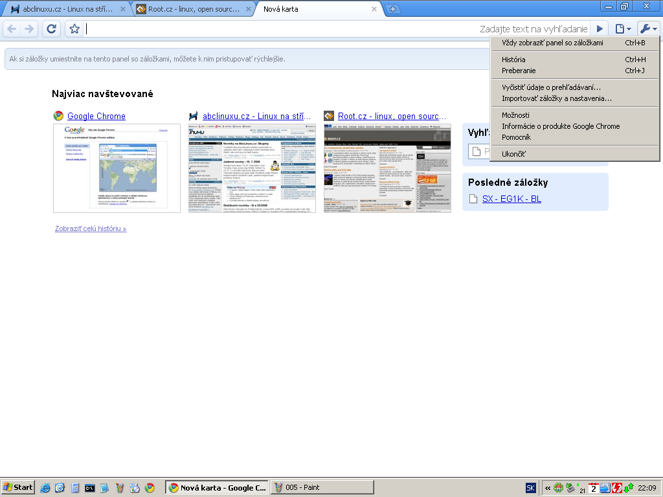Click the Root.cz favicon beside its link

pos(328,116)
